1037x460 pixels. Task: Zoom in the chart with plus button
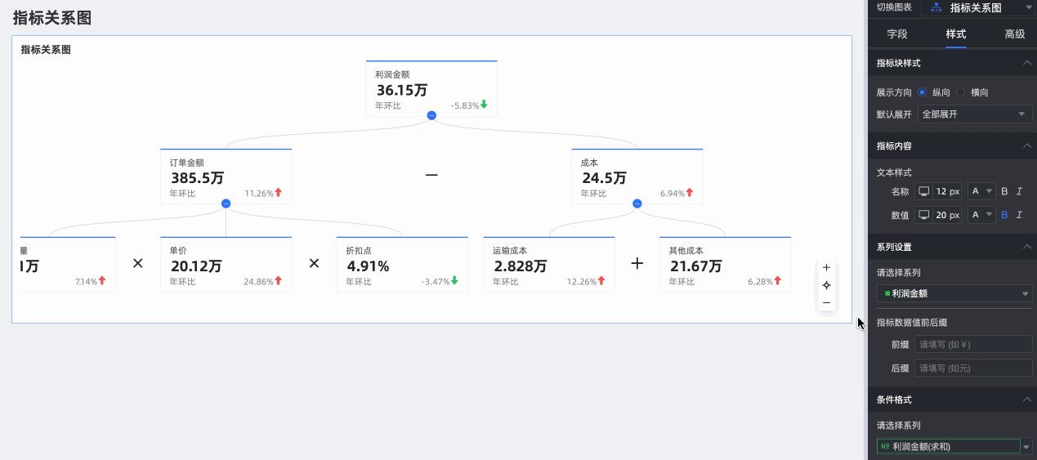point(826,267)
